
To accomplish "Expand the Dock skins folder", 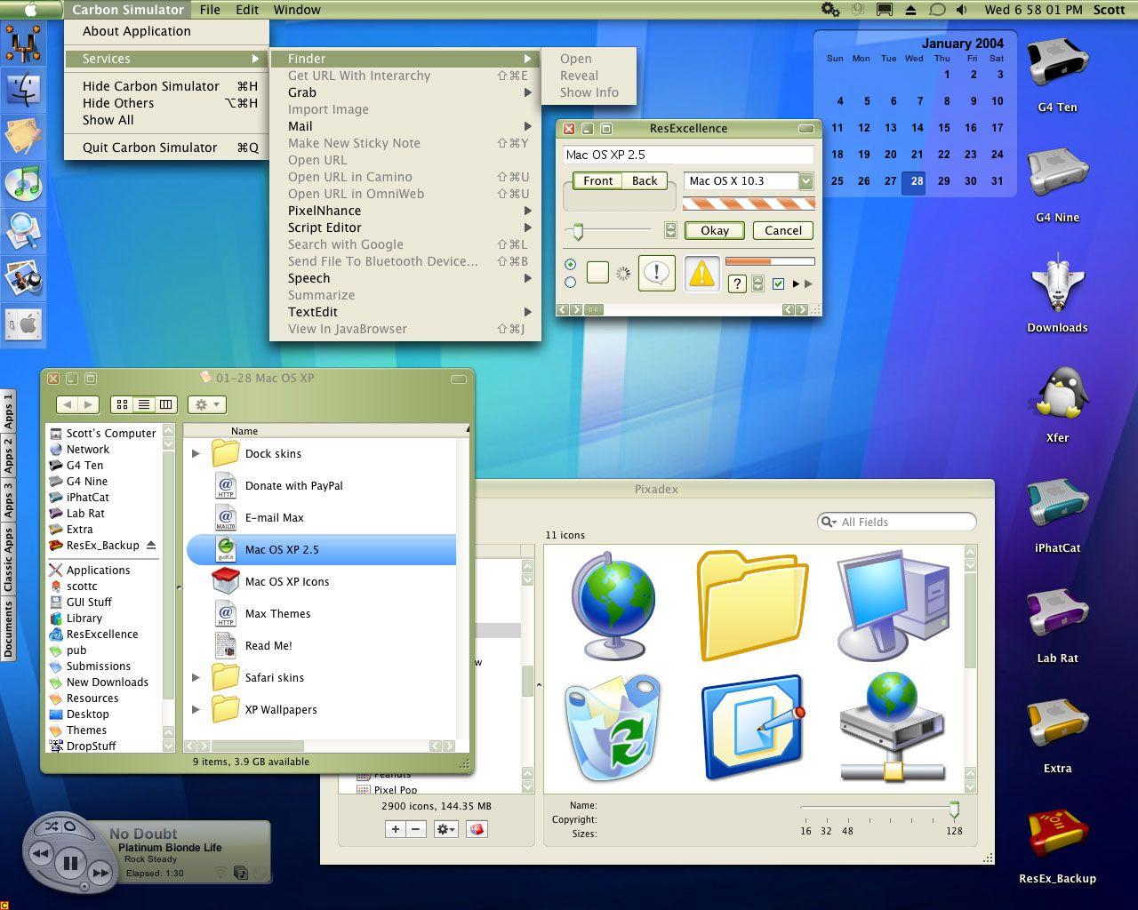I will 196,453.
